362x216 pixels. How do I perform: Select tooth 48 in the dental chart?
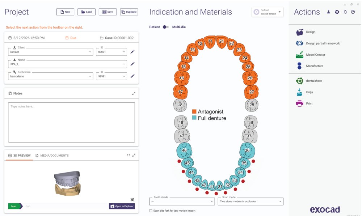181,122
